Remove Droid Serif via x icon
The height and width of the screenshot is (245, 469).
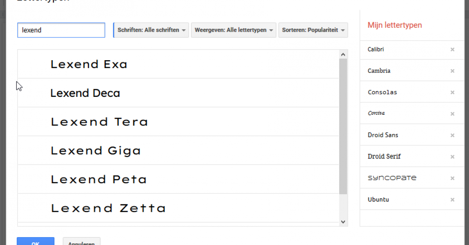(452, 157)
